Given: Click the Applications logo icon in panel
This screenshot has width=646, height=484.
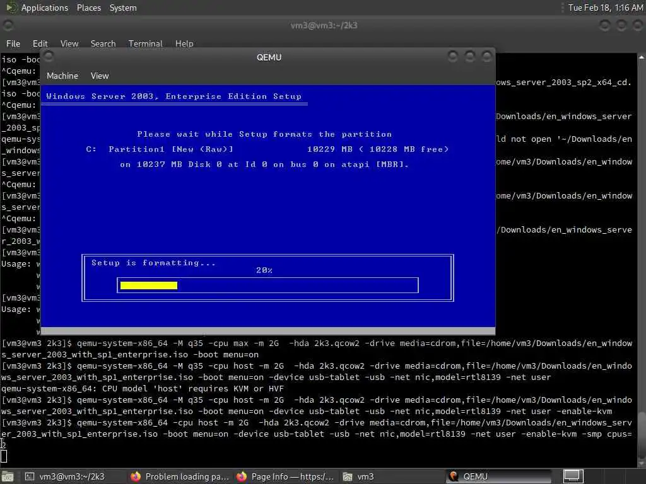Looking at the screenshot, I should pos(11,8).
